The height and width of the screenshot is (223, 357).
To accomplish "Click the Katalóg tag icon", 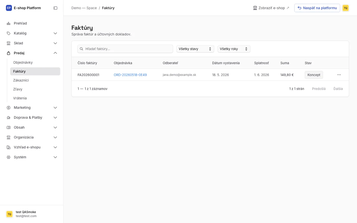I will [8, 33].
